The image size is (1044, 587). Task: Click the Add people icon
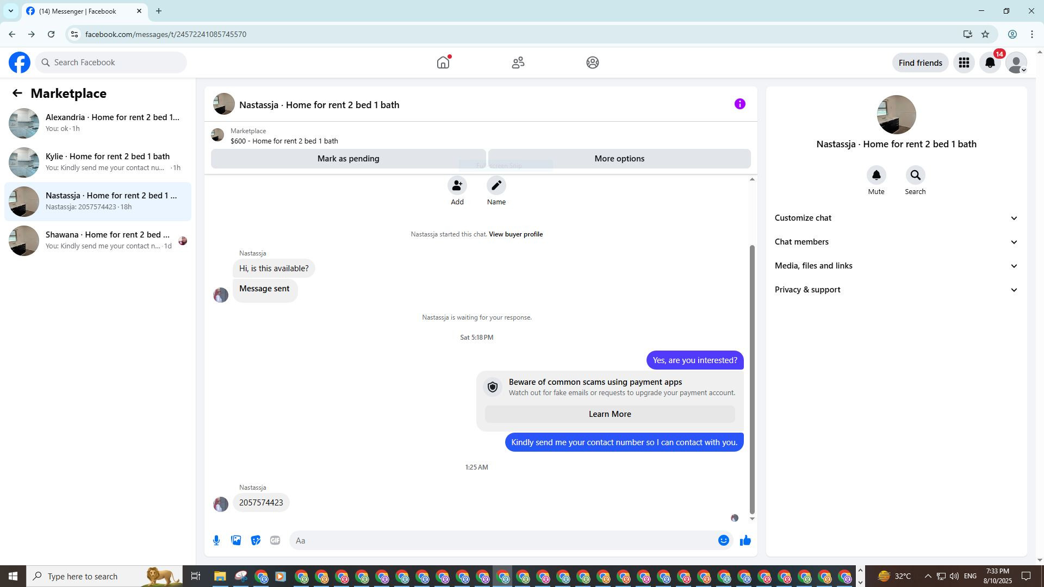coord(457,186)
